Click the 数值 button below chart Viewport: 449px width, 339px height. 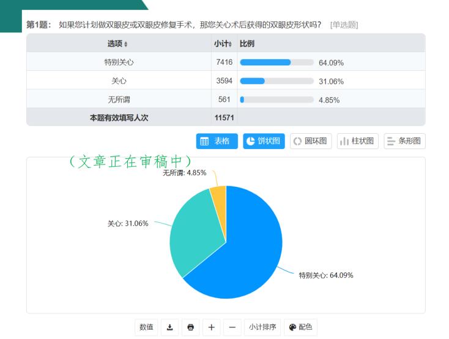[x=146, y=327]
